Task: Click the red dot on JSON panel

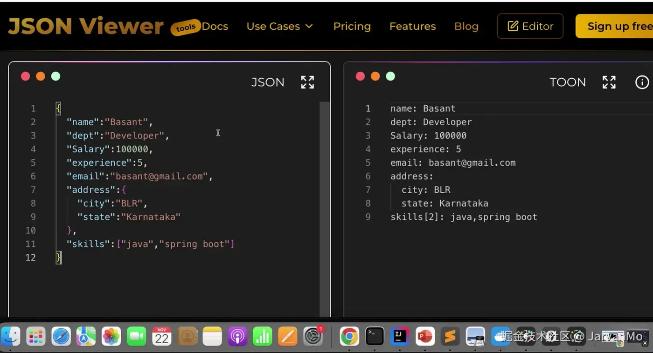Action: click(26, 76)
